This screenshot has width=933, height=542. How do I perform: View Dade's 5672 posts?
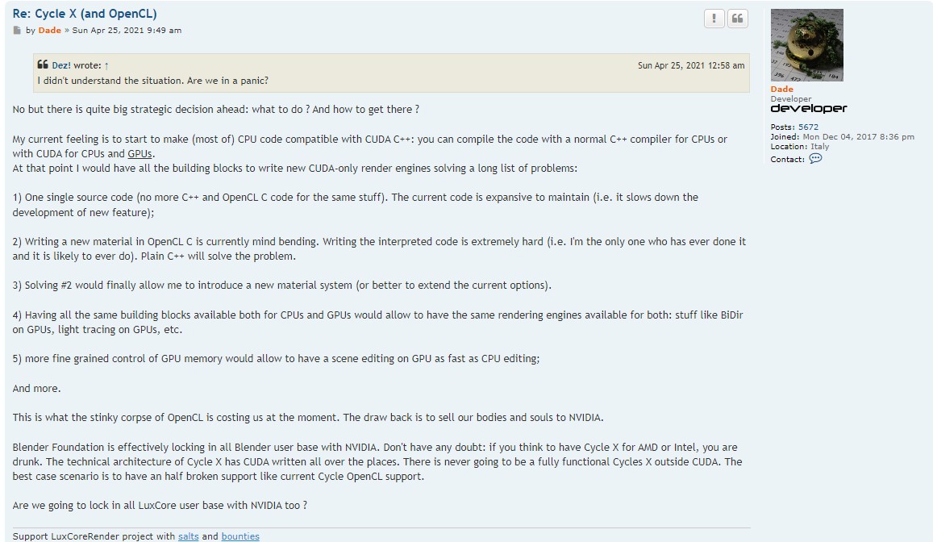[808, 127]
